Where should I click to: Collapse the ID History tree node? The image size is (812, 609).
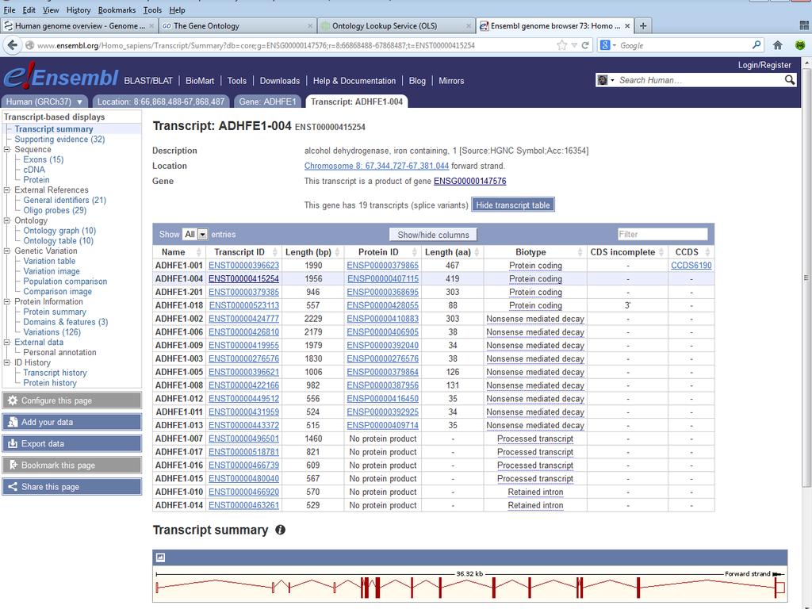(6, 362)
